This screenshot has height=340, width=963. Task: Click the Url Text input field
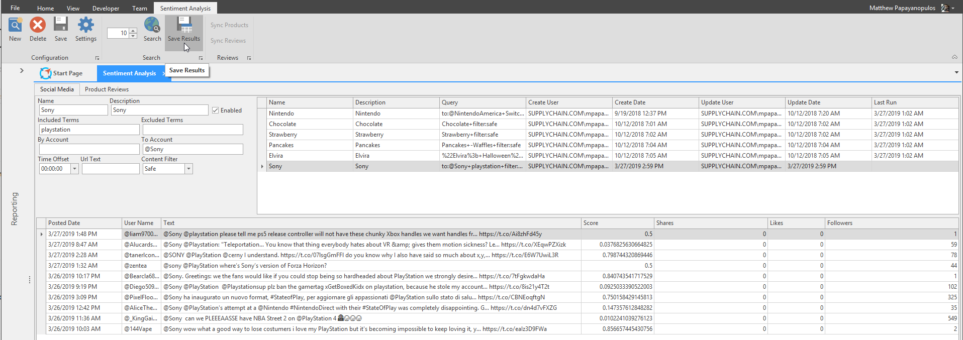(x=111, y=169)
